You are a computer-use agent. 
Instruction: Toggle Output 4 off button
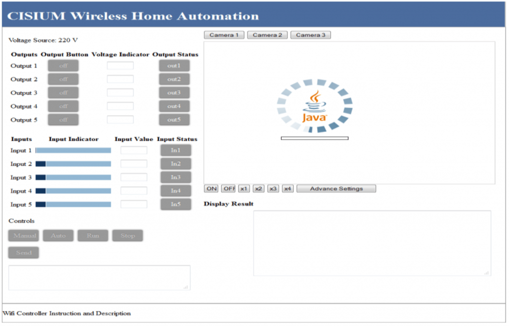point(63,106)
